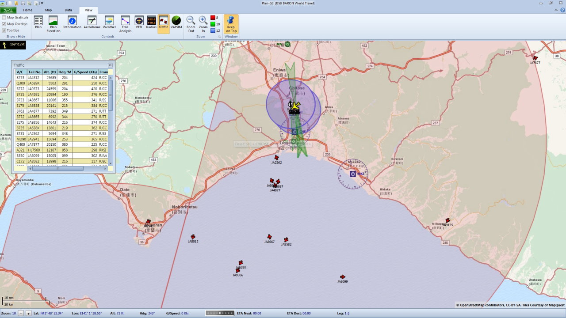Toggle Map Graticule checkbox
Viewport: 566px width, 318px height.
tap(4, 17)
